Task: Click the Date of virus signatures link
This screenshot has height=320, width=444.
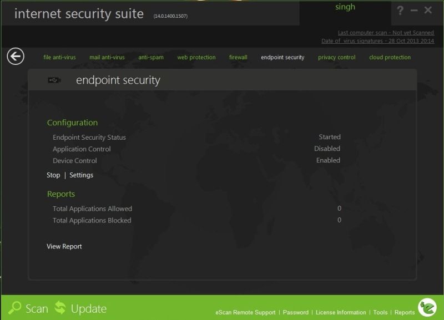Action: click(378, 40)
